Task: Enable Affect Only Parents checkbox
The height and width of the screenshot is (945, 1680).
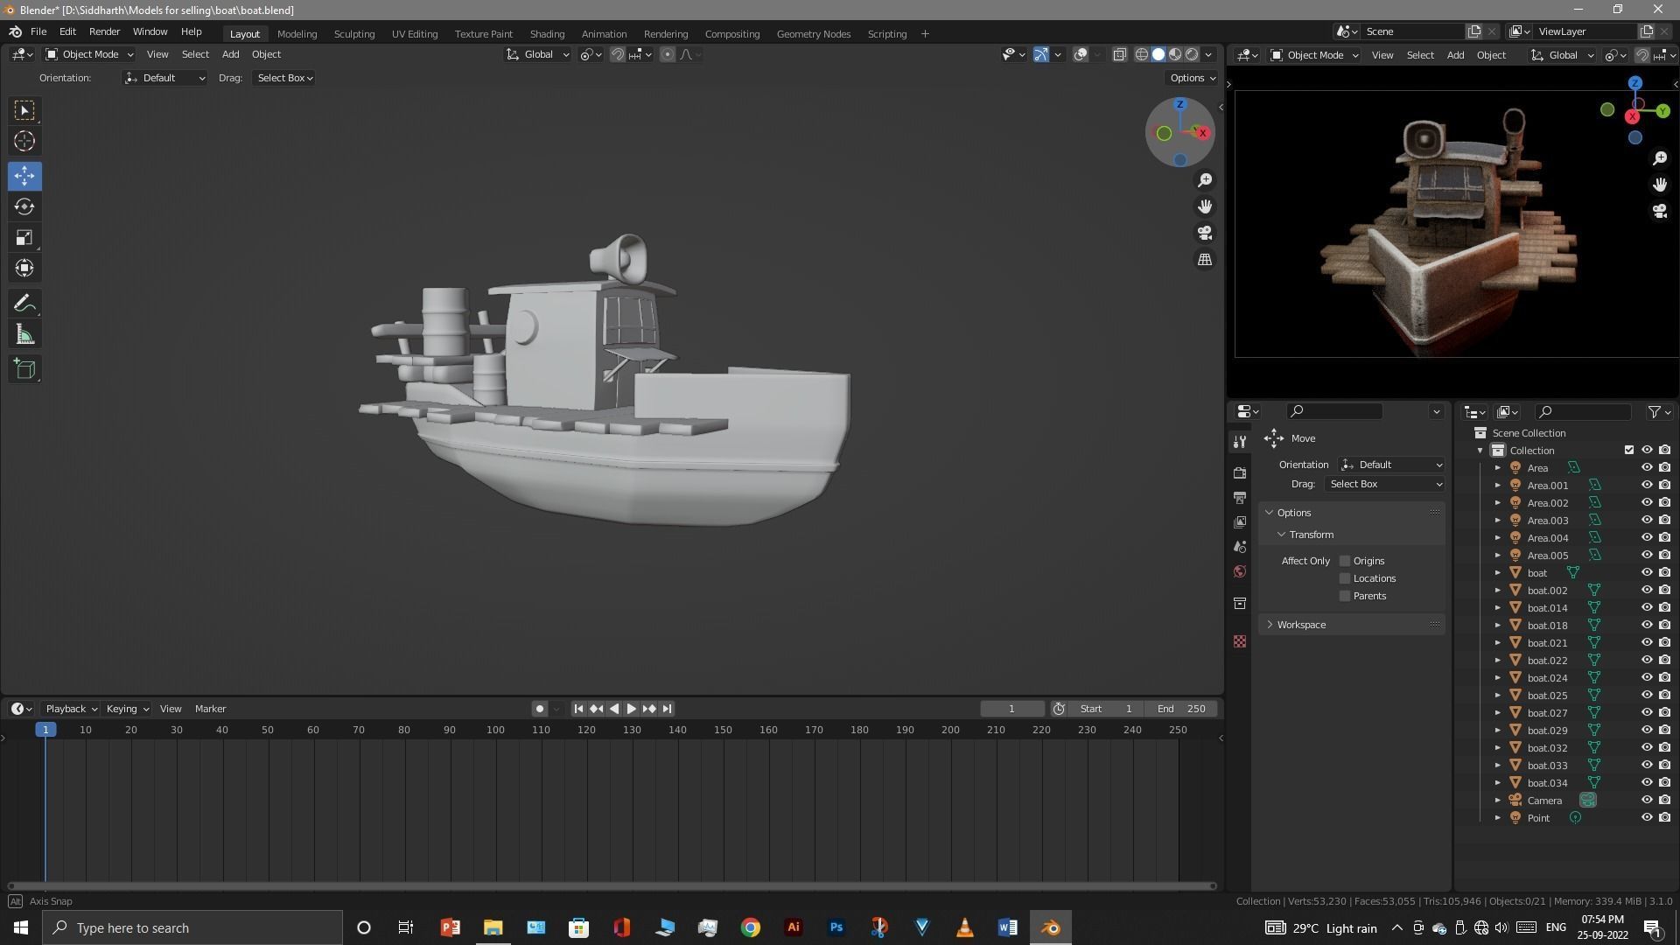Action: pos(1345,596)
